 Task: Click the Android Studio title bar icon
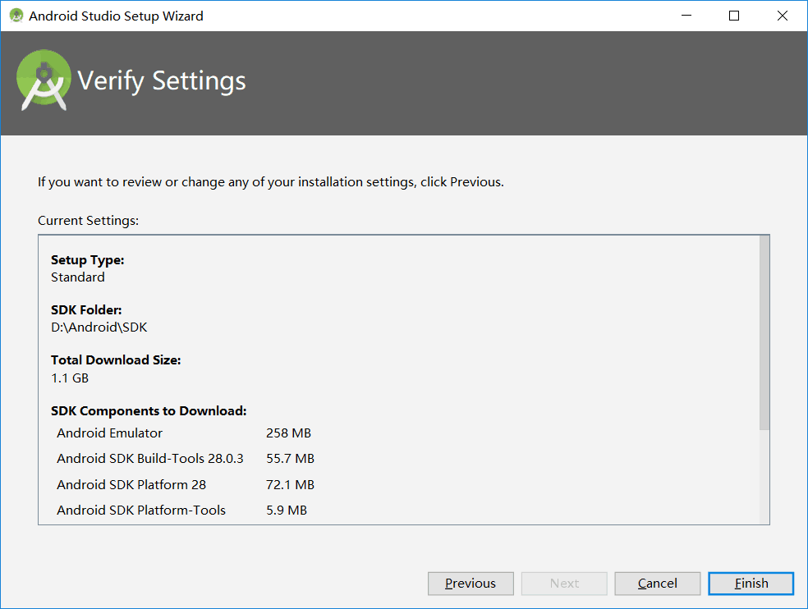tap(16, 16)
